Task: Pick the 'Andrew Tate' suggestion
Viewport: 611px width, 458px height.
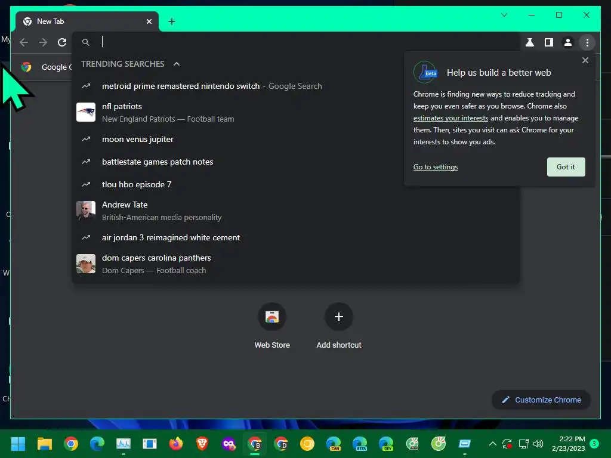Action: [296, 211]
